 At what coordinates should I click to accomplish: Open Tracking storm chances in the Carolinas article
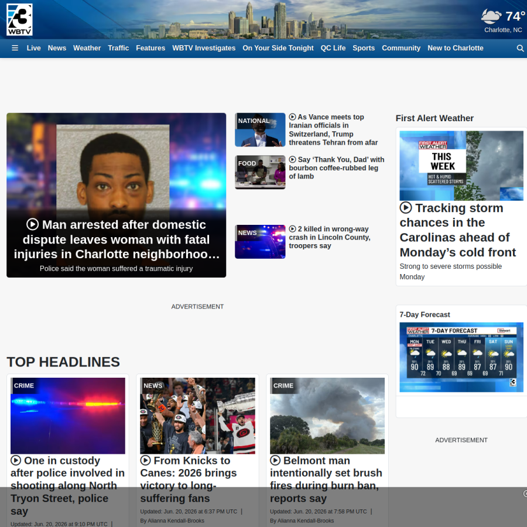(x=457, y=230)
